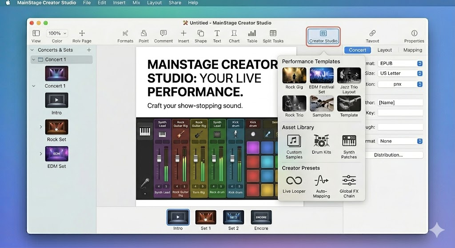Select the Concert tab
The width and height of the screenshot is (455, 248).
coord(358,50)
